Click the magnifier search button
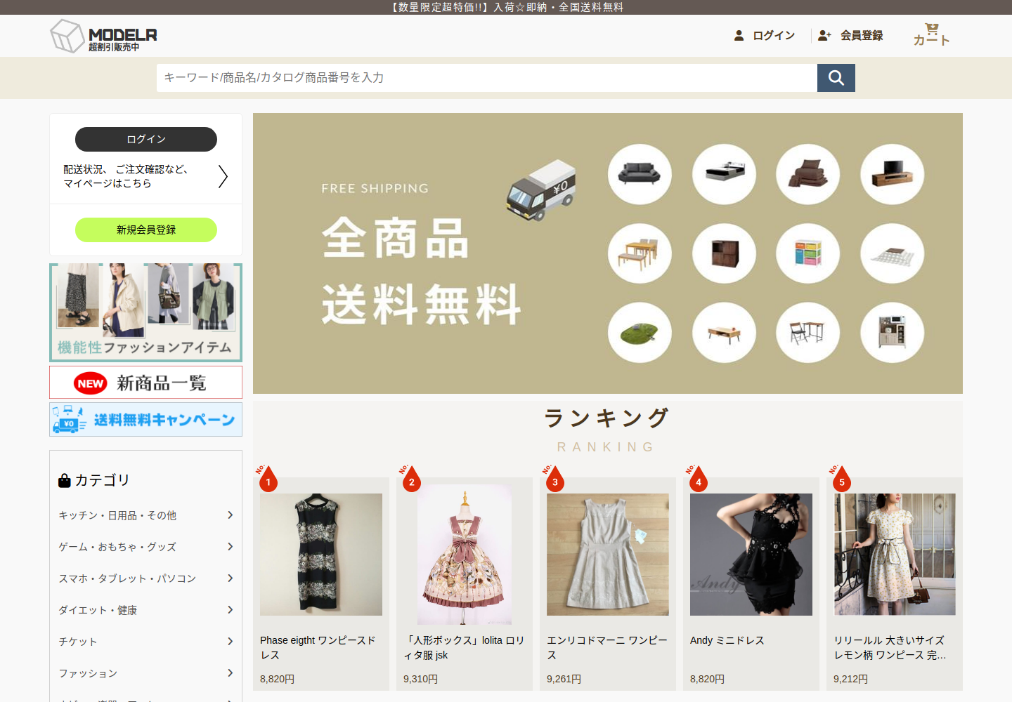 pos(836,78)
